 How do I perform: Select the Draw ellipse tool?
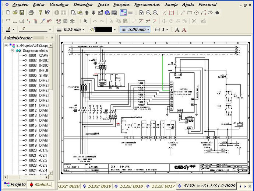click(210, 13)
